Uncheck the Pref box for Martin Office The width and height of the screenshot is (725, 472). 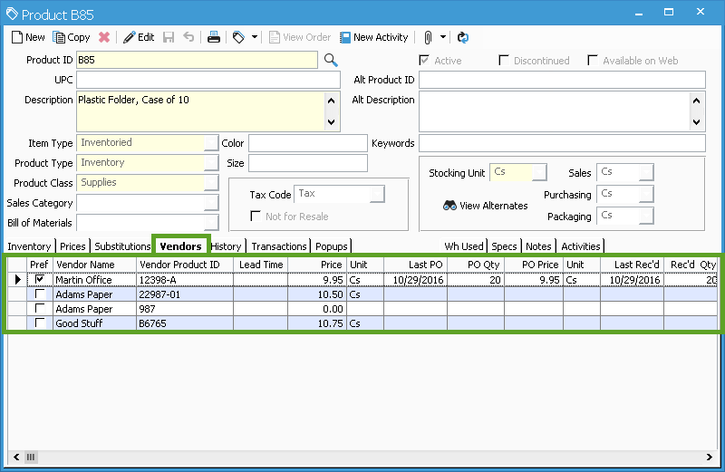tap(40, 279)
